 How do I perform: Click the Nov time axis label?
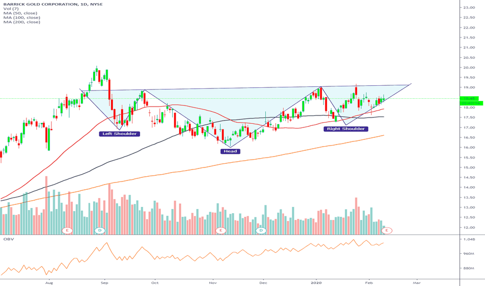tap(212, 282)
